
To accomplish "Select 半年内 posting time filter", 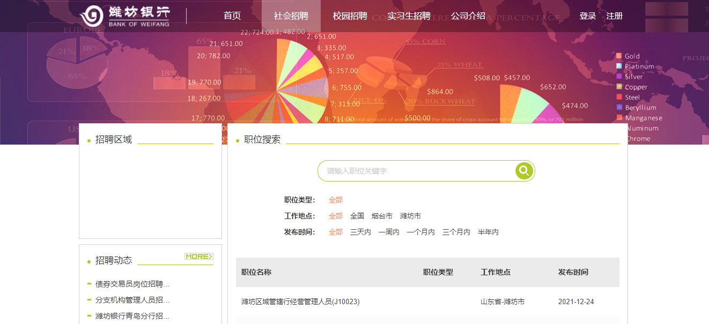I will click(488, 232).
